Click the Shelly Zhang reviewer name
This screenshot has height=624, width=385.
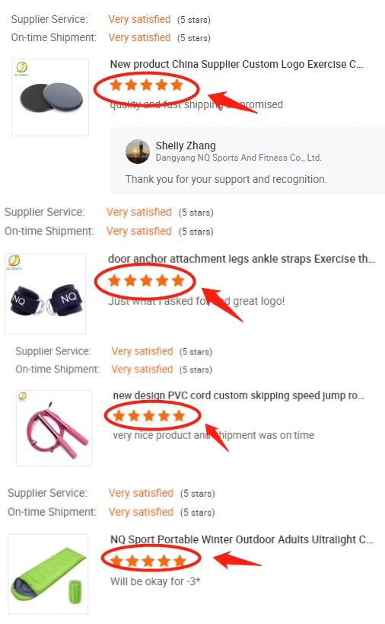[x=186, y=146]
